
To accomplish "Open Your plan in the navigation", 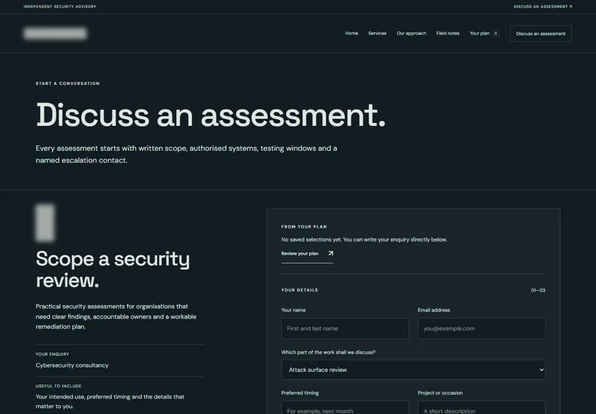I will (x=479, y=34).
